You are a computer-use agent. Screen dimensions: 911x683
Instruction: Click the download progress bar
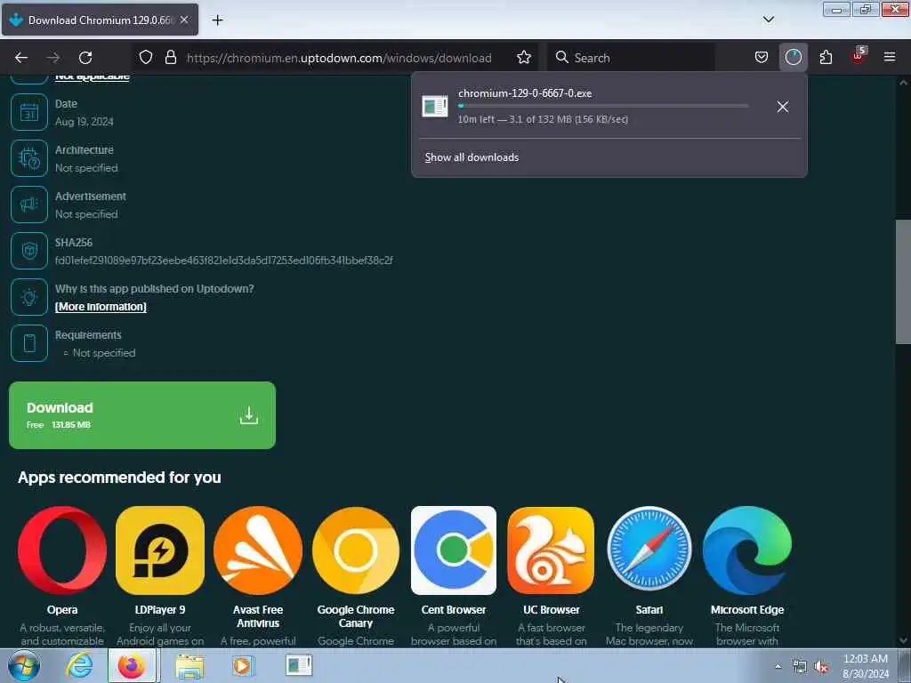[602, 107]
